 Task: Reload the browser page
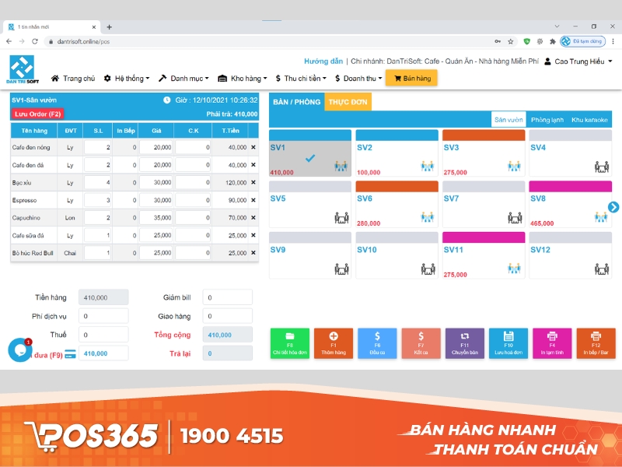(35, 41)
